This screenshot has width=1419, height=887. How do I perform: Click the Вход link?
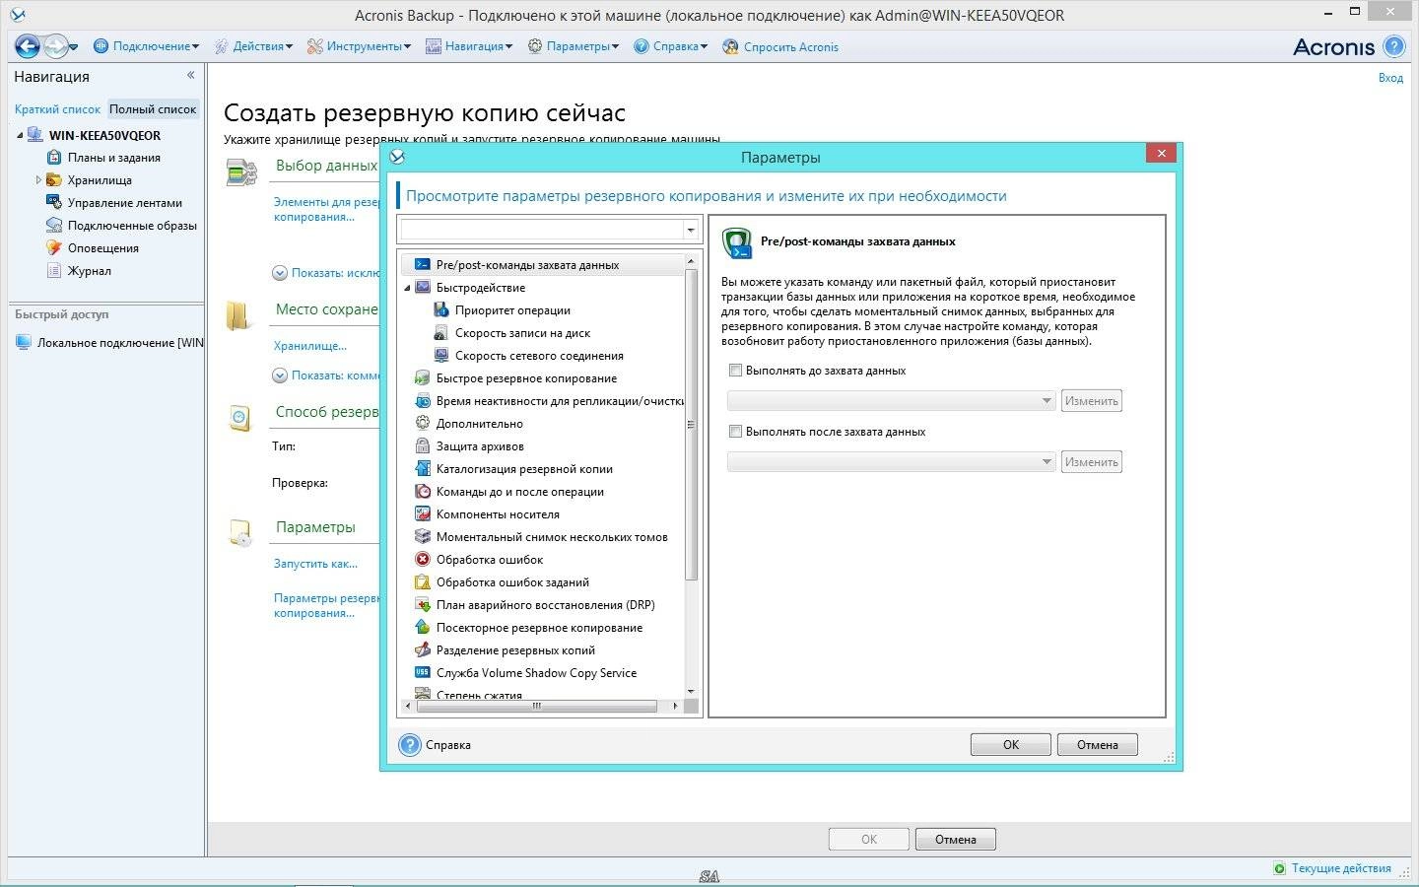point(1390,78)
